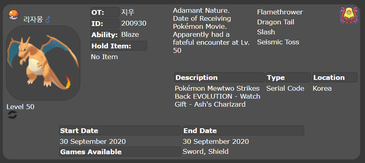The width and height of the screenshot is (365, 163).
Task: Toggle the shiny swap arrows icon
Action: click(12, 115)
